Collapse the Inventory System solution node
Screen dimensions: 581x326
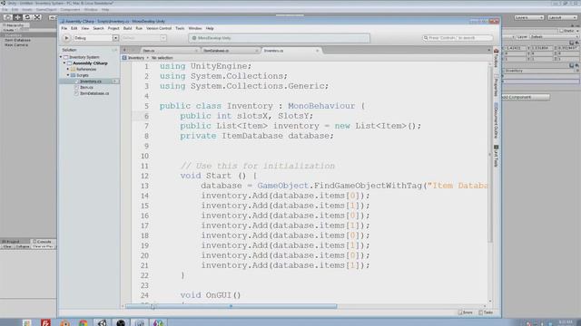(x=61, y=57)
